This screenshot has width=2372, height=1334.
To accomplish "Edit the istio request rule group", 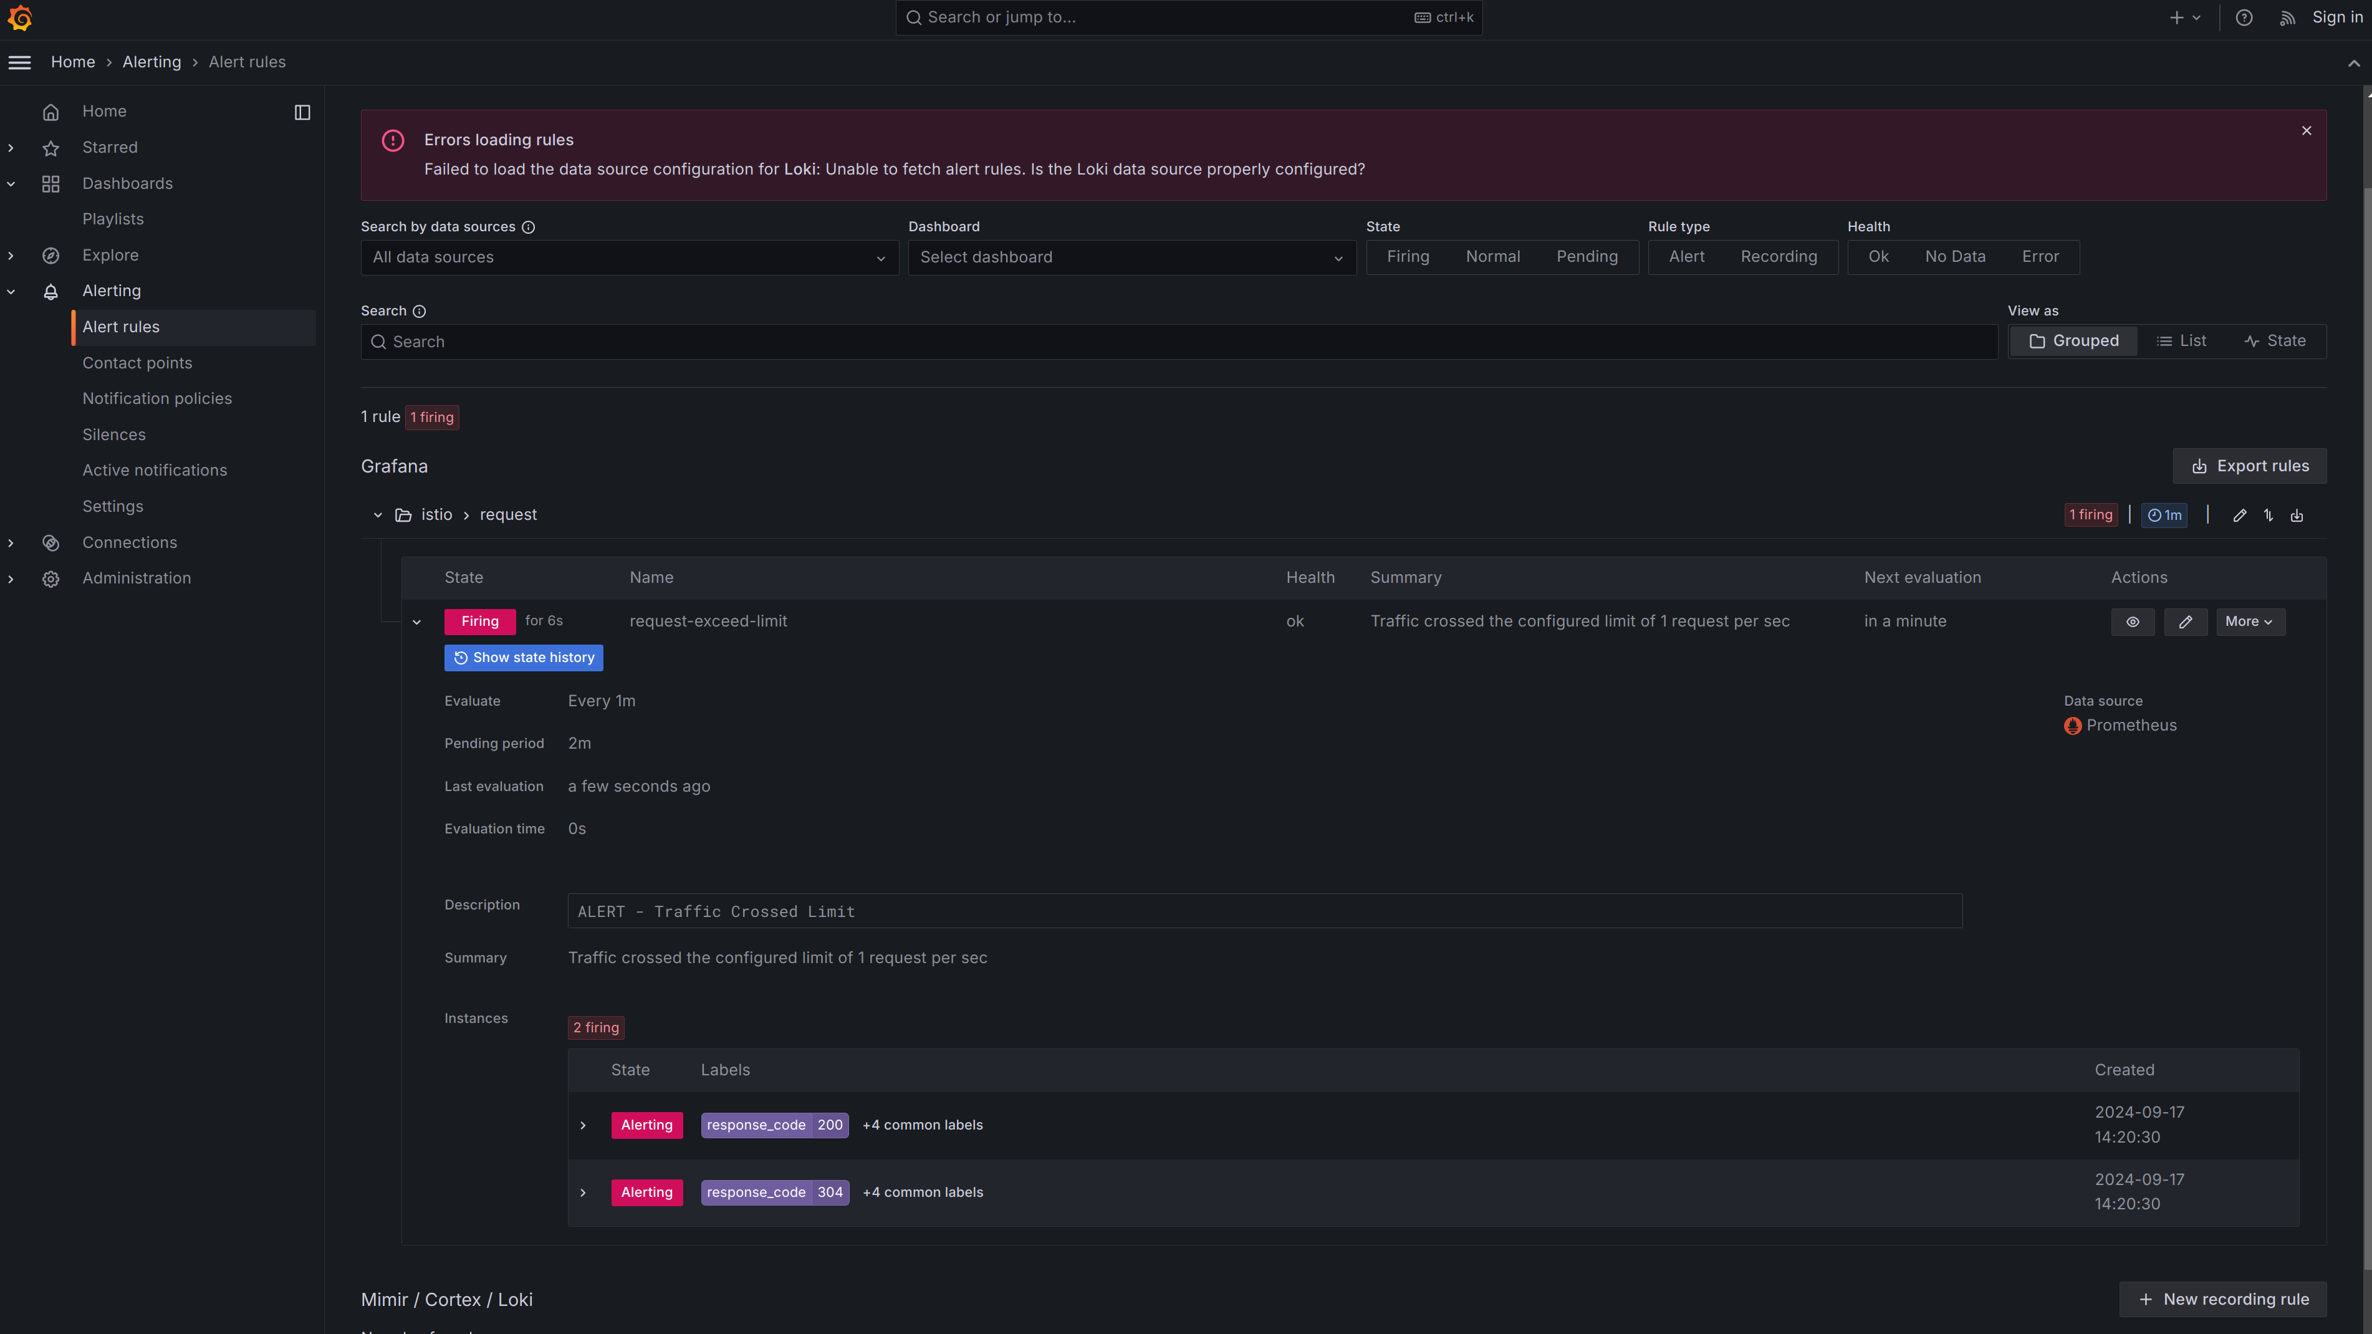I will 2239,516.
